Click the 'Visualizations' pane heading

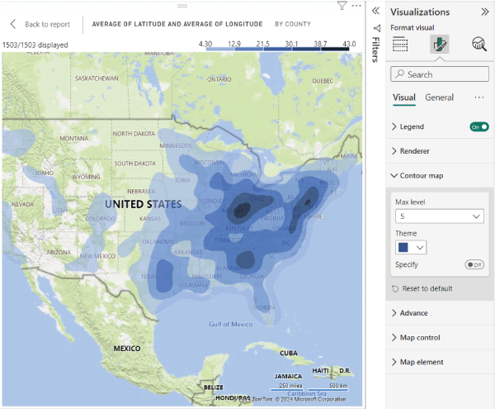click(420, 12)
